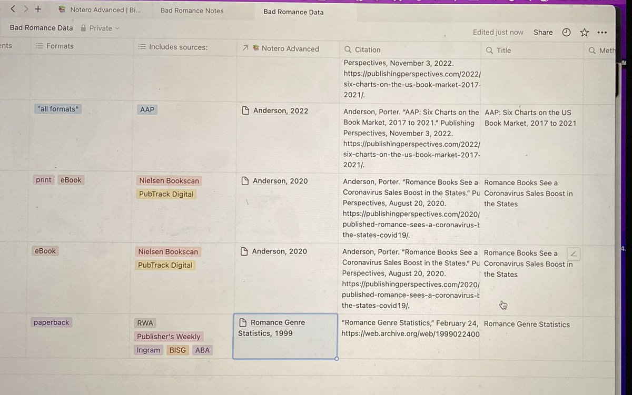Image resolution: width=632 pixels, height=395 pixels.
Task: Click the Ingram source tag
Action: (149, 350)
